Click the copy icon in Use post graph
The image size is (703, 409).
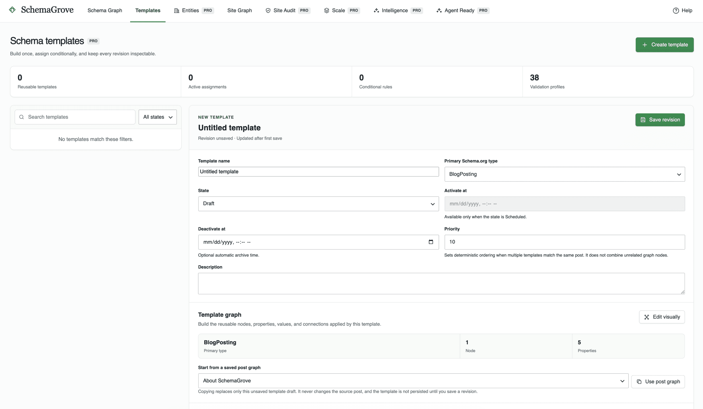[x=639, y=382]
